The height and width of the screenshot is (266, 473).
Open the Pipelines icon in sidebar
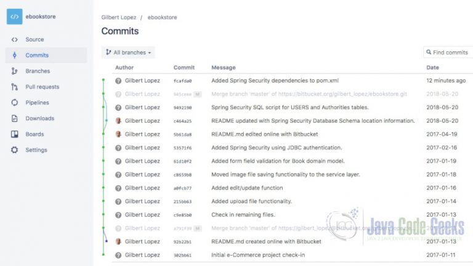click(15, 103)
